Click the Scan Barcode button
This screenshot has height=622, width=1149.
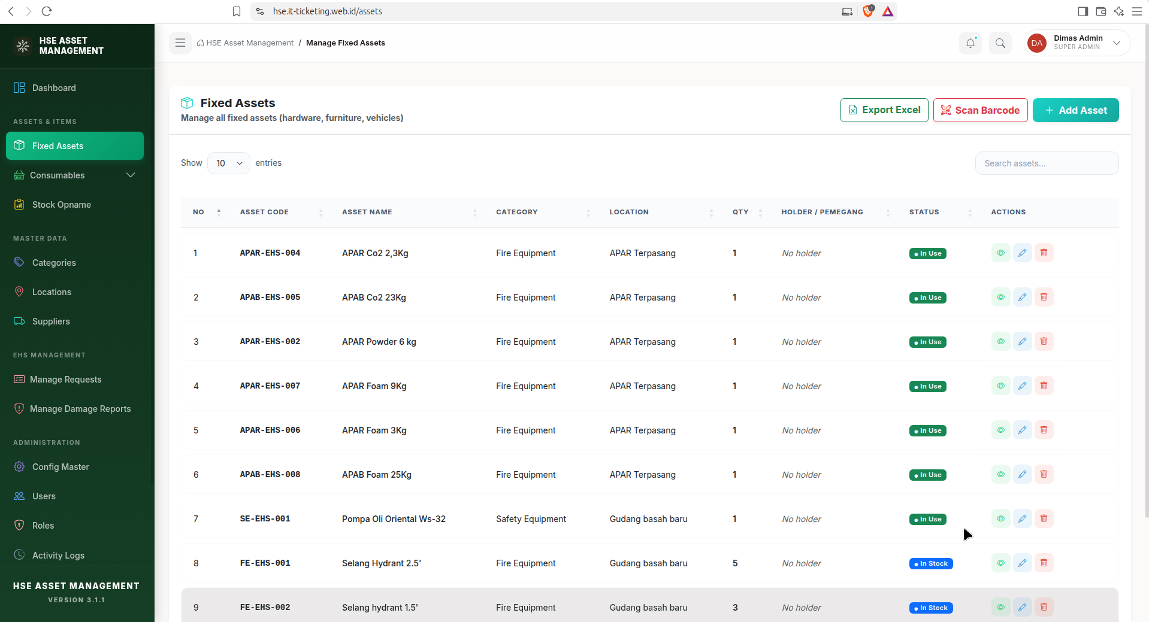[x=980, y=110]
